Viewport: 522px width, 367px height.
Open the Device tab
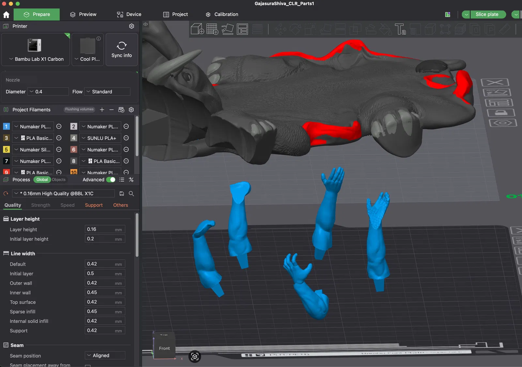pyautogui.click(x=129, y=14)
